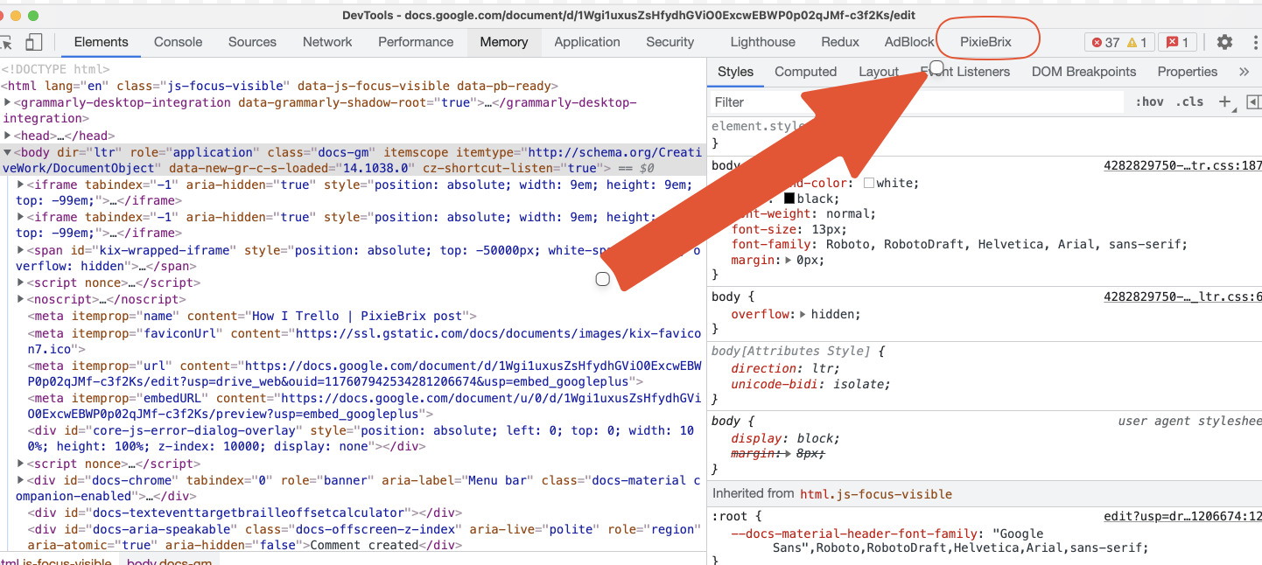The width and height of the screenshot is (1262, 565).
Task: Click the black color swatch beside the color property
Action: pyautogui.click(x=789, y=199)
